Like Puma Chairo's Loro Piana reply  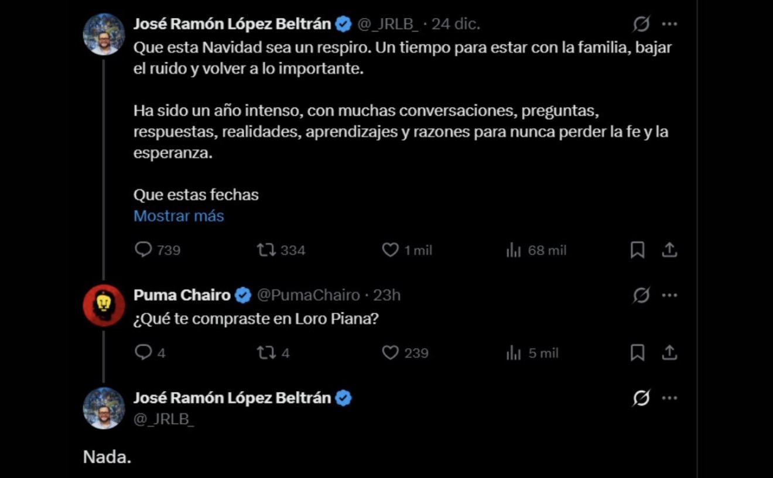pyautogui.click(x=391, y=353)
